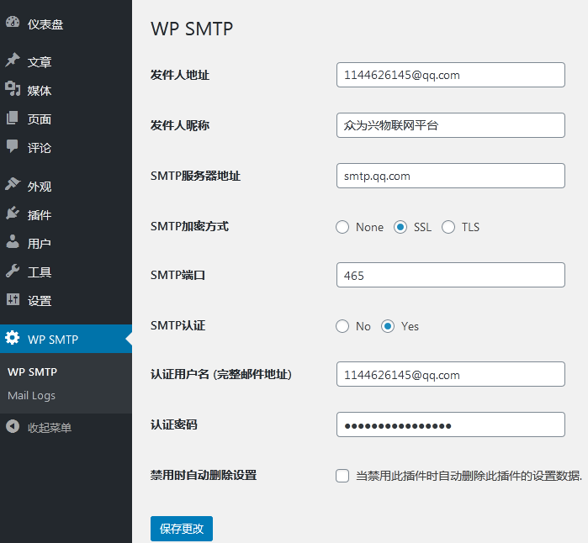This screenshot has height=543, width=588.
Task: Click the SMTP端口 field showing 465
Action: coord(451,275)
